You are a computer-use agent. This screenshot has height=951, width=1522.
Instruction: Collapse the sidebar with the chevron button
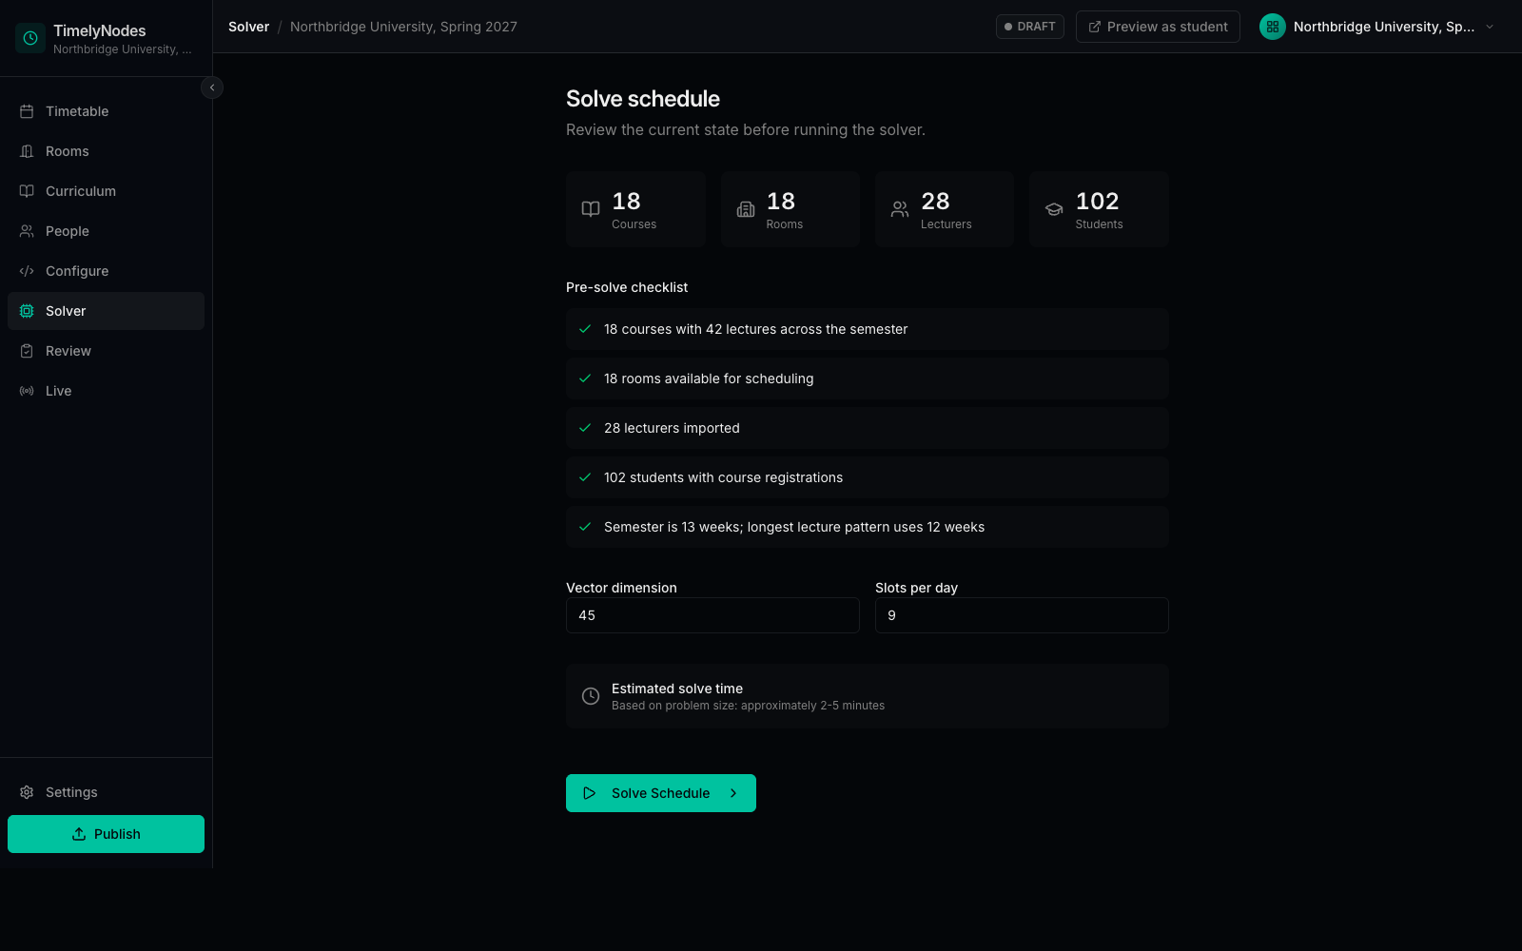pyautogui.click(x=212, y=87)
